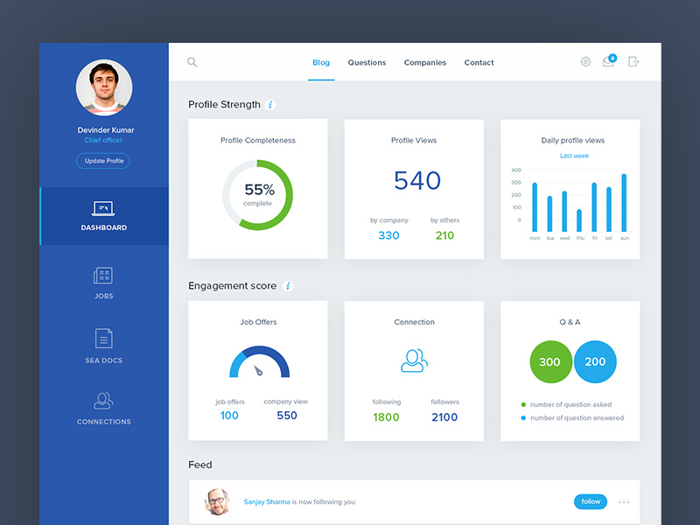Click the sun bar in daily views chart
Screen dimensions: 700x525
pyautogui.click(x=624, y=203)
